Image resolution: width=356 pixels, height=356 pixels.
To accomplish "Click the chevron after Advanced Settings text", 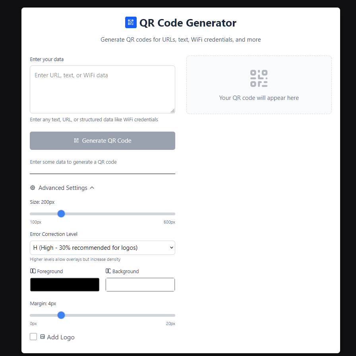I will coord(92,188).
